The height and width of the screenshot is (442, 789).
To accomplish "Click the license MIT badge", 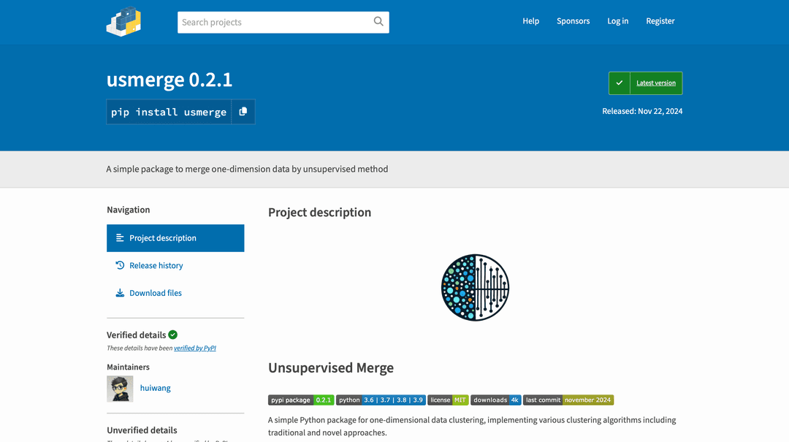I will point(448,400).
